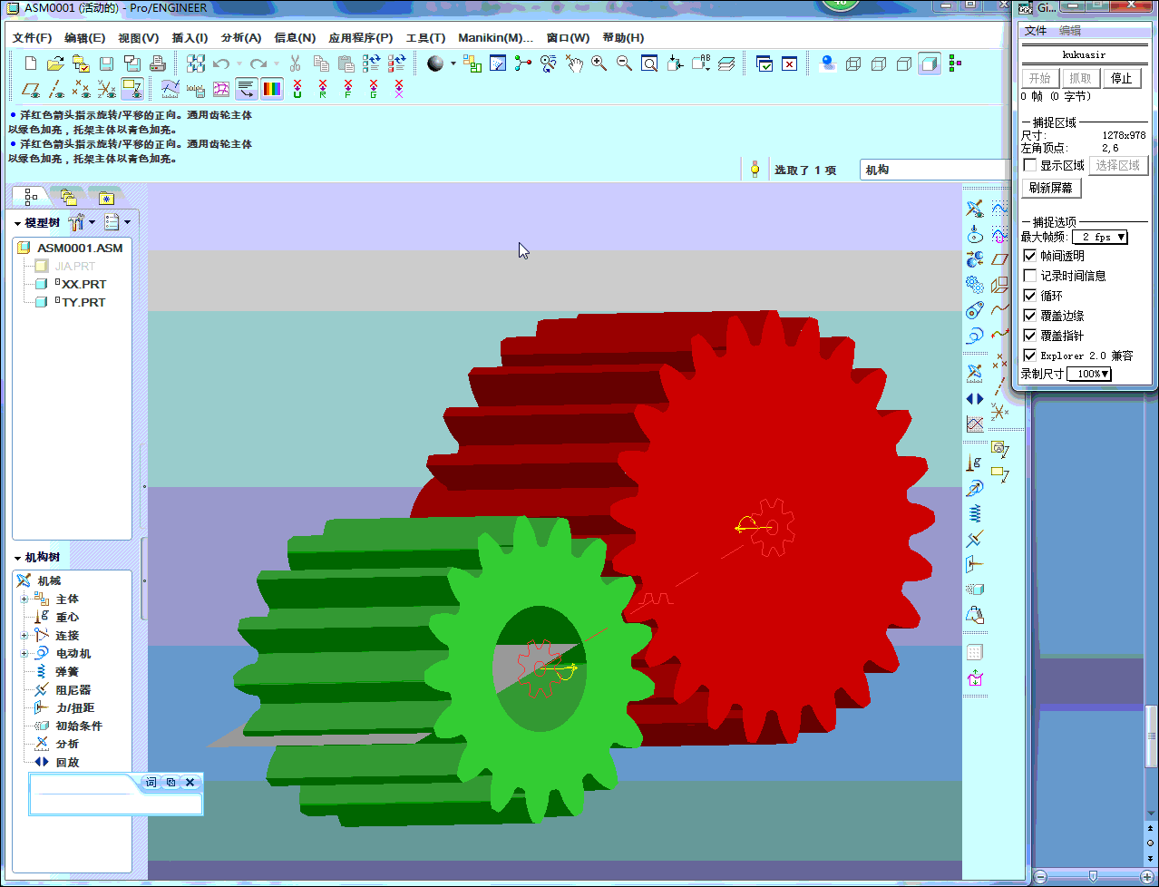
Task: Select 回放 in the mechanism tree
Action: (x=67, y=762)
